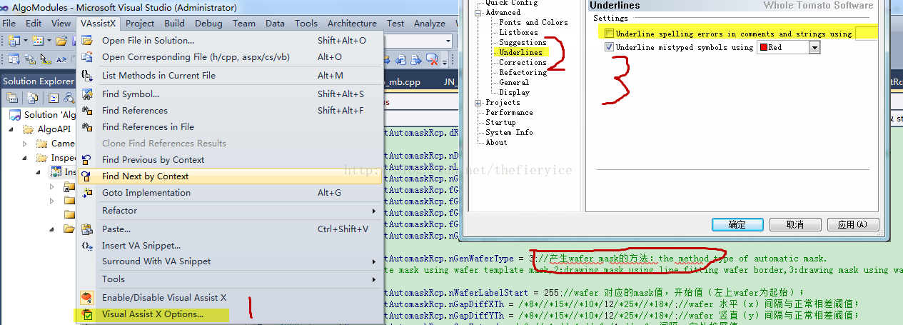Select Performance options page
Screen dimensions: 903x325
click(509, 112)
